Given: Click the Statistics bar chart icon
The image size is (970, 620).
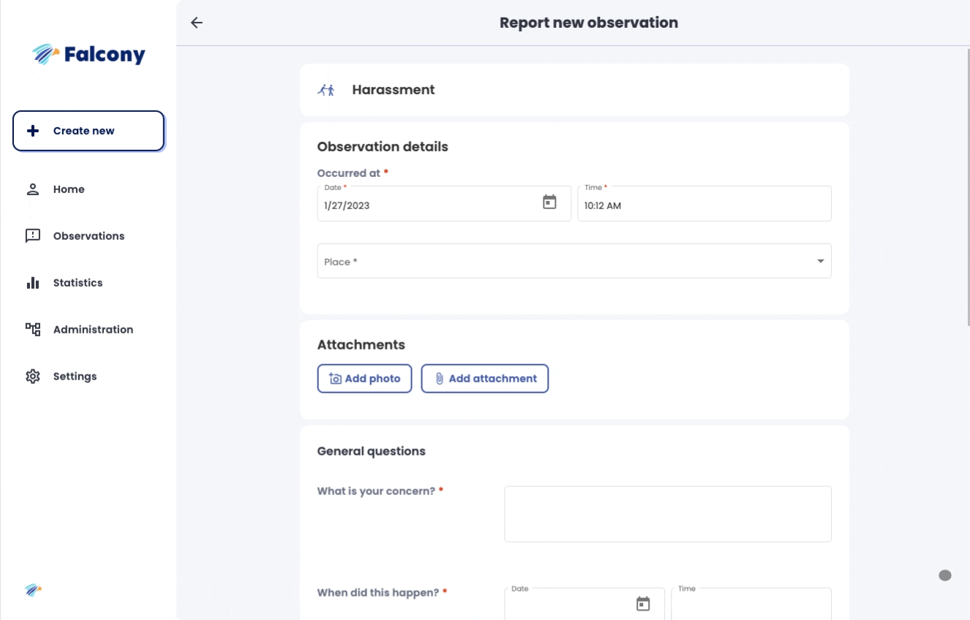Looking at the screenshot, I should coord(33,283).
